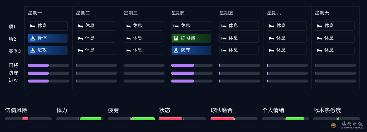Click bed icon in Wednesday 赛季3 slot
This screenshot has height=132, width=367.
tap(128, 50)
